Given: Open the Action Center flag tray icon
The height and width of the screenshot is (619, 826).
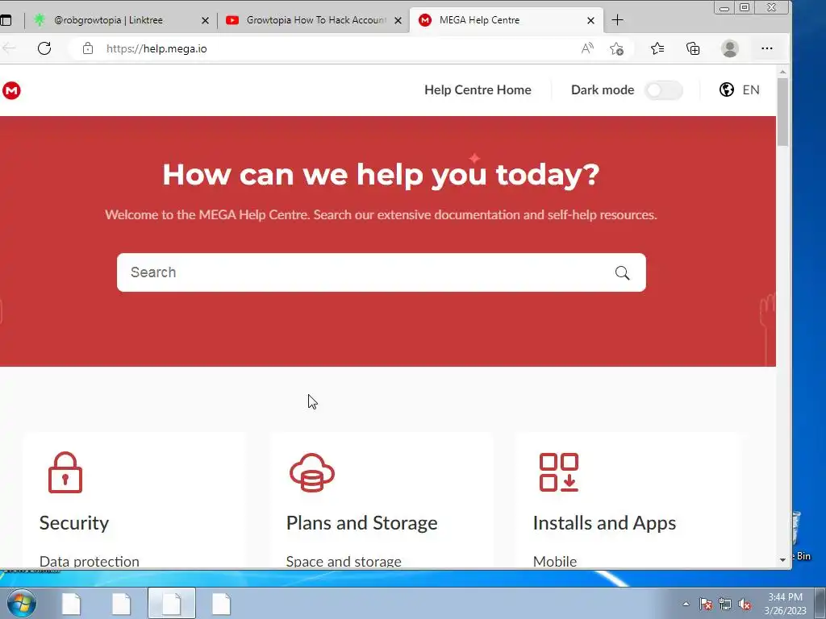Looking at the screenshot, I should tap(706, 604).
